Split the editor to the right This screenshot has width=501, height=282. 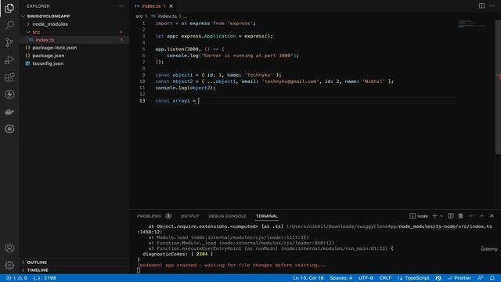point(481,5)
